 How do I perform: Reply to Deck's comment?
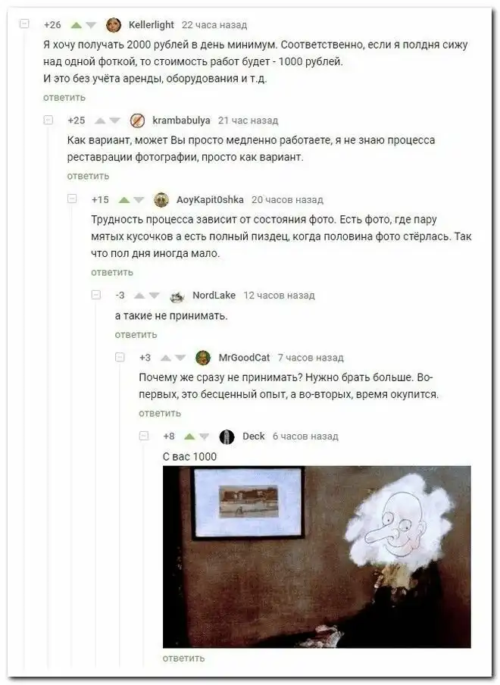183,658
